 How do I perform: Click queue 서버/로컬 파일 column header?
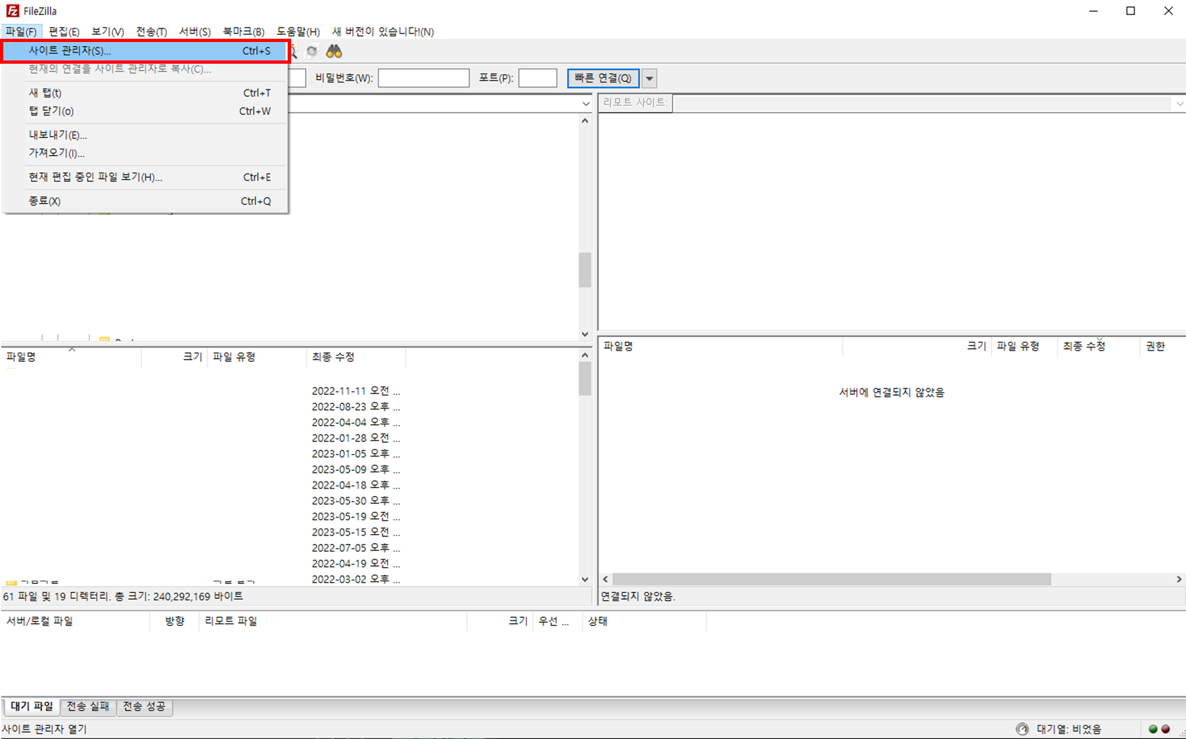coord(76,621)
